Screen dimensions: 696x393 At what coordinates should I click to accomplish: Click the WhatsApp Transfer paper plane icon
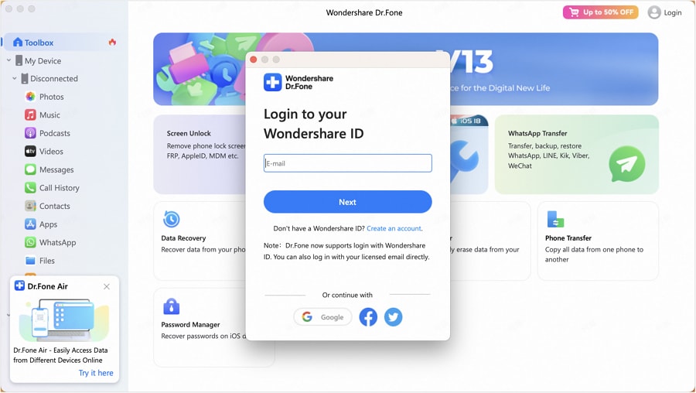pyautogui.click(x=626, y=164)
